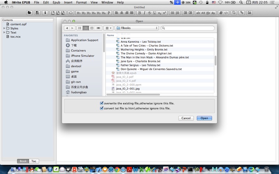This screenshot has height=174, width=279.
Task: Center-align text in the toolbar
Action: pyautogui.click(x=121, y=13)
